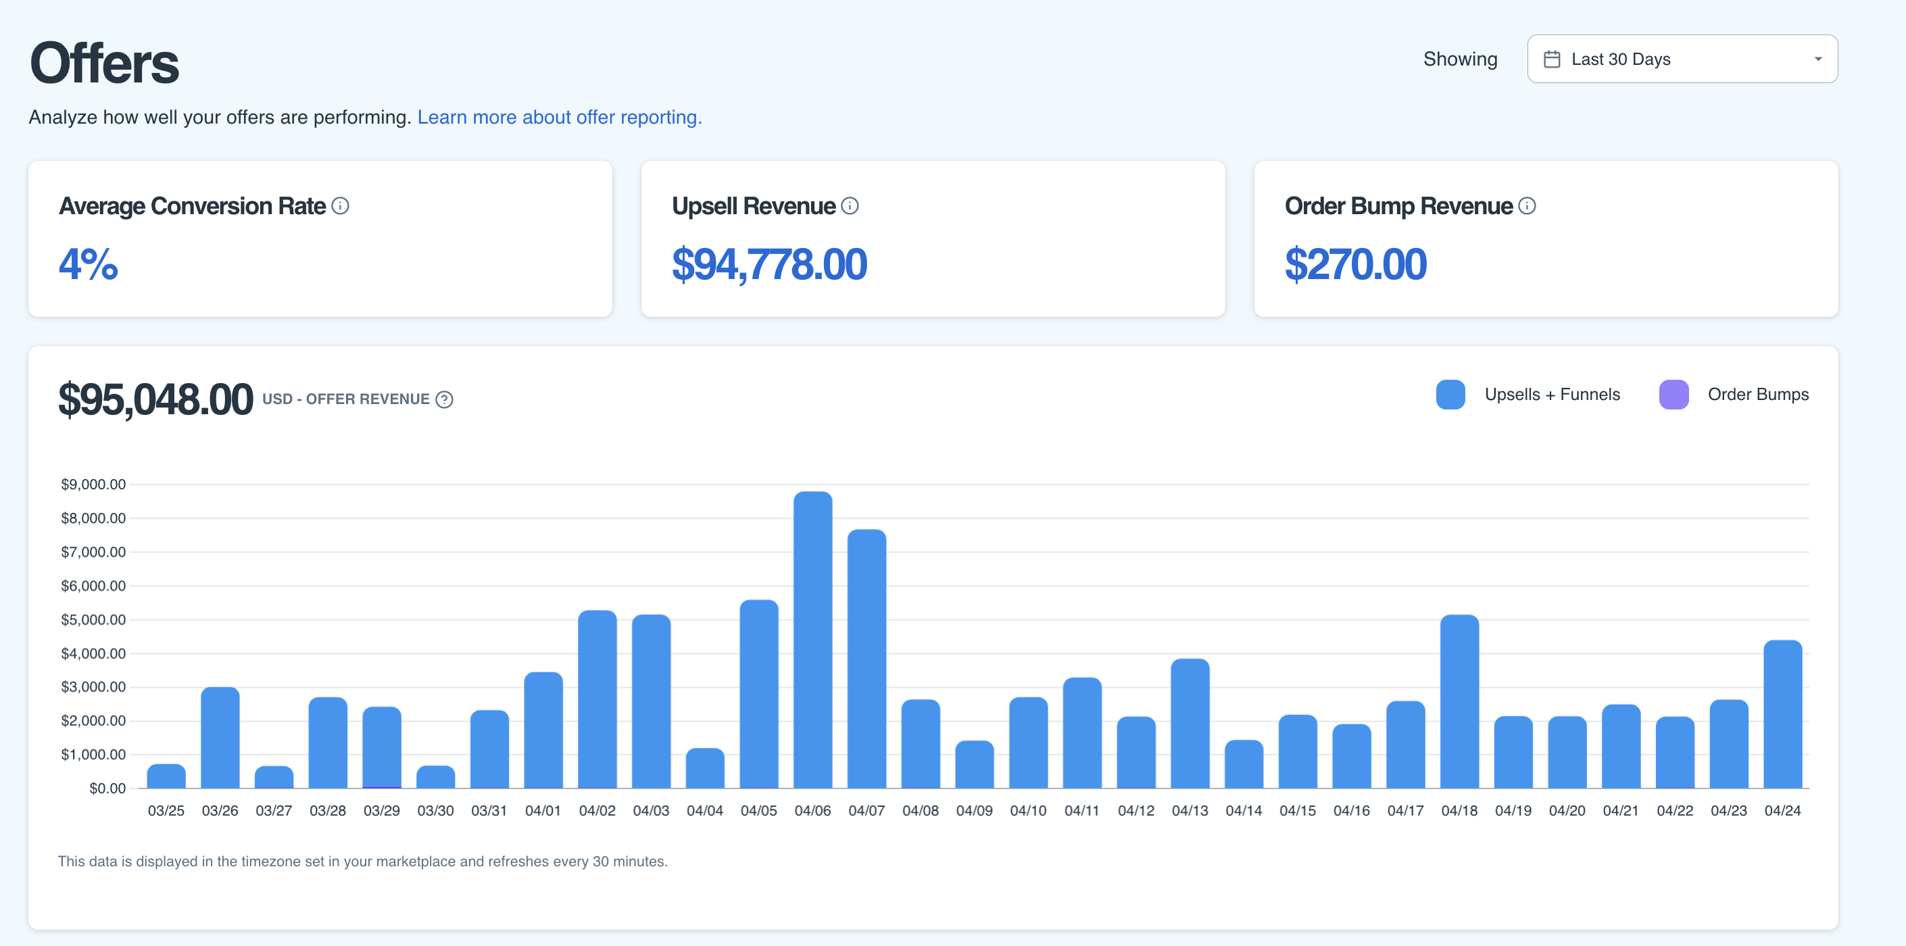The image size is (1906, 946).
Task: Click the 4% conversion rate value
Action: pos(88,264)
